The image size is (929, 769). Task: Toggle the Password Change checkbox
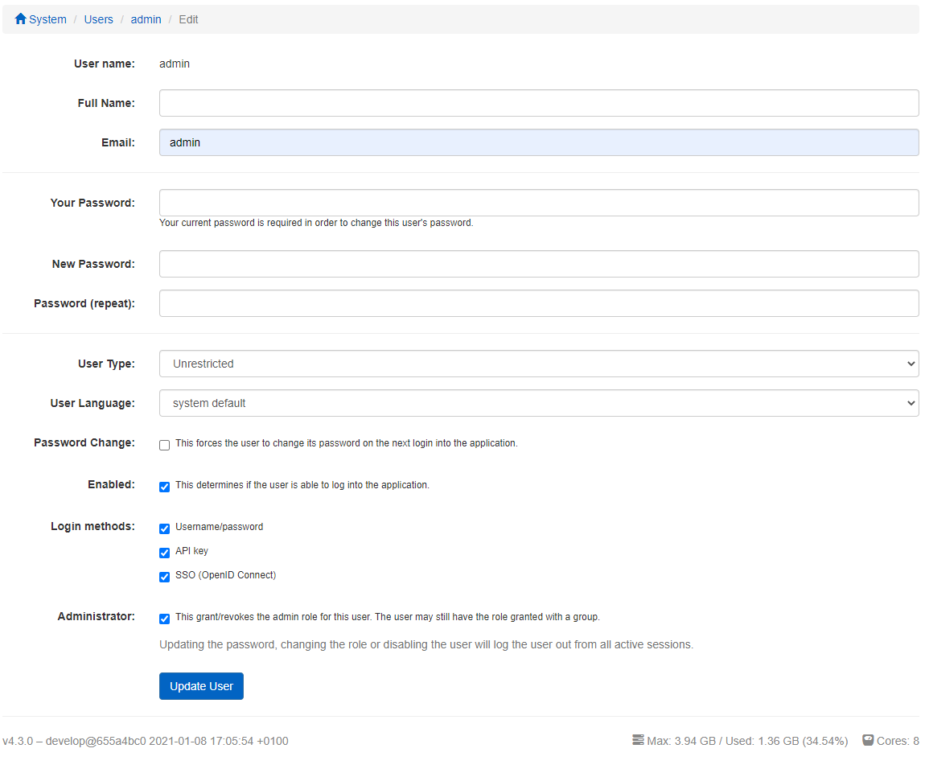[165, 445]
